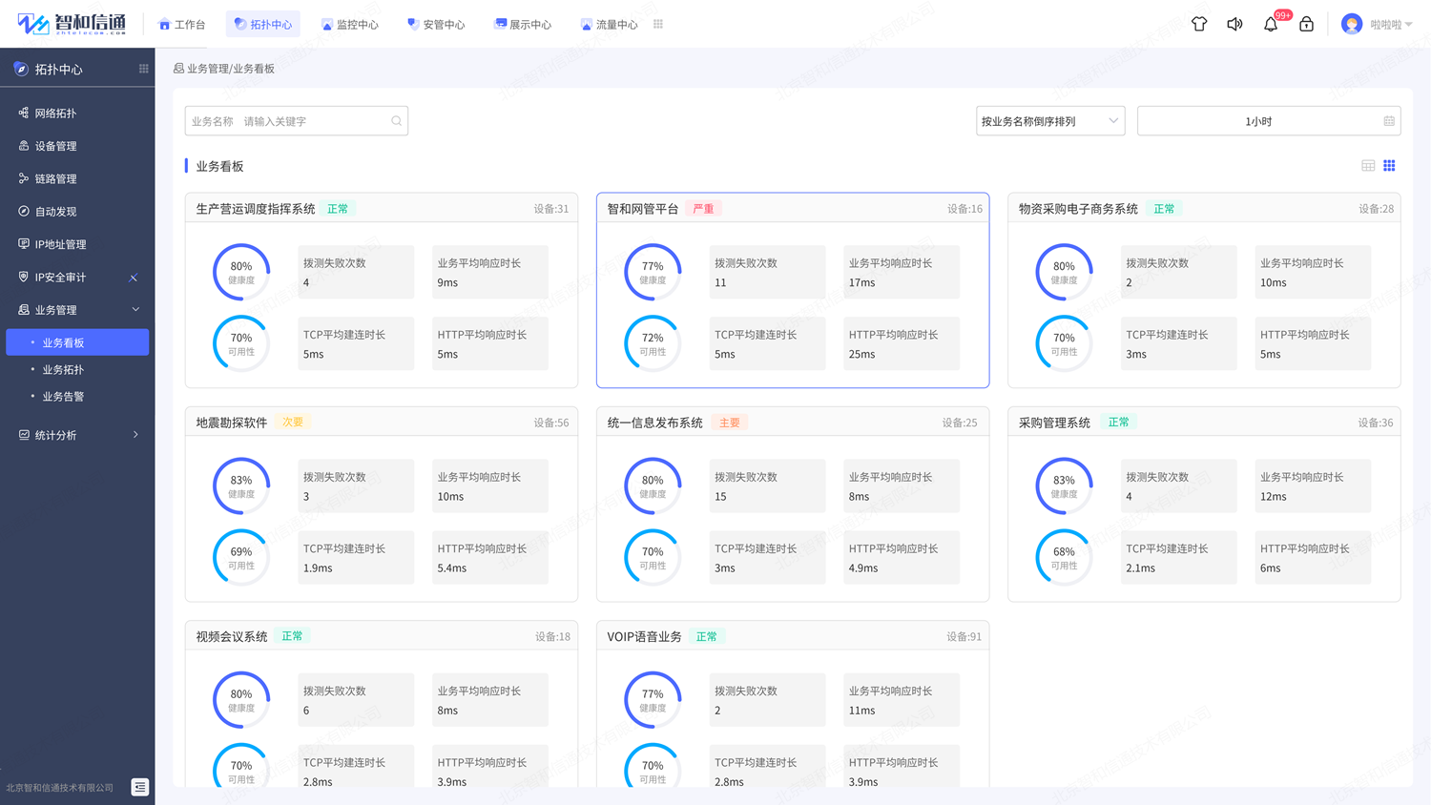Image resolution: width=1431 pixels, height=805 pixels.
Task: Click the 链路管理 sidebar icon
Action: pyautogui.click(x=23, y=178)
